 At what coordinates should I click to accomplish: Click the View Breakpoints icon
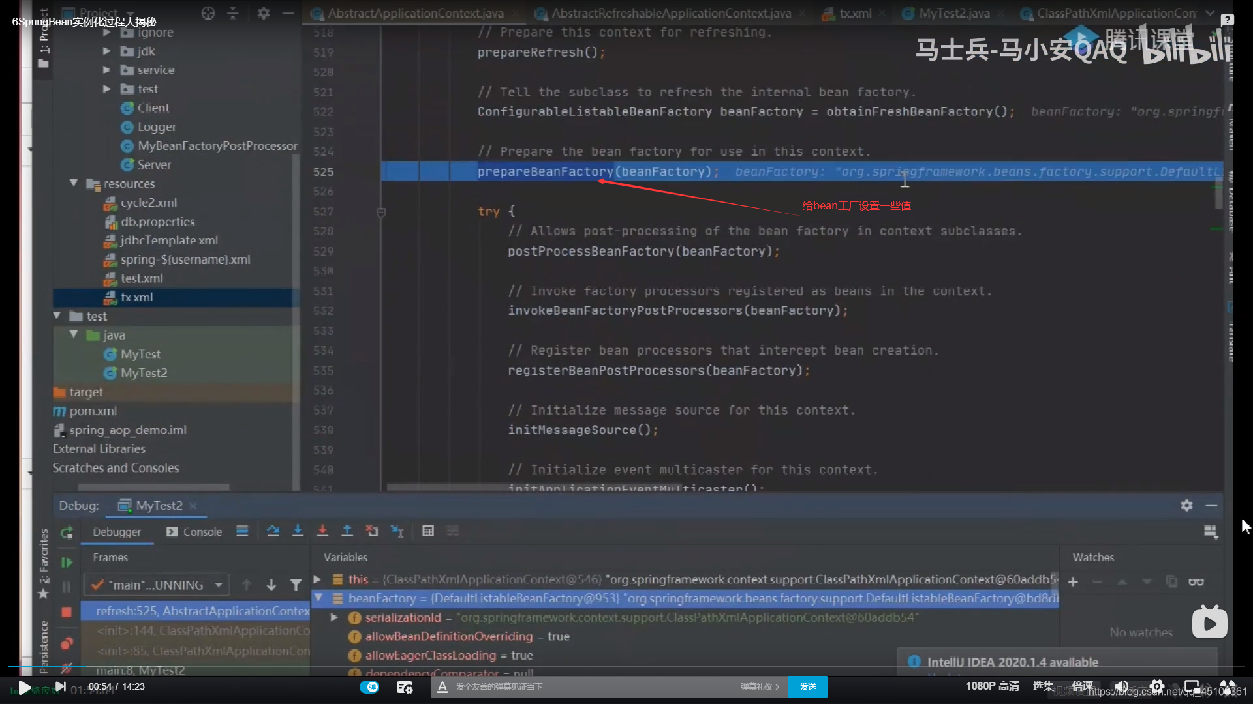pos(67,639)
